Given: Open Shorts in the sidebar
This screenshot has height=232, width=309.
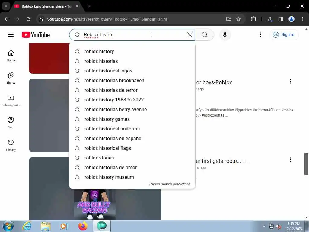Looking at the screenshot, I should [x=11, y=78].
